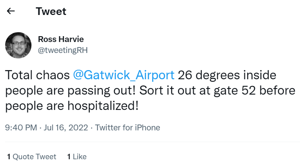Click the 9:40 PM time text

(x=21, y=128)
